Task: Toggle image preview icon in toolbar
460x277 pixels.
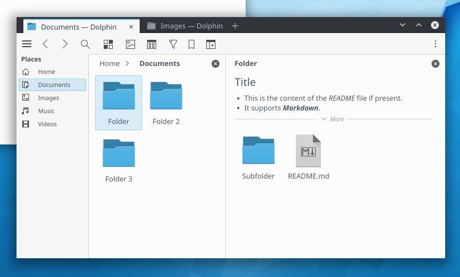Action: pyautogui.click(x=131, y=44)
